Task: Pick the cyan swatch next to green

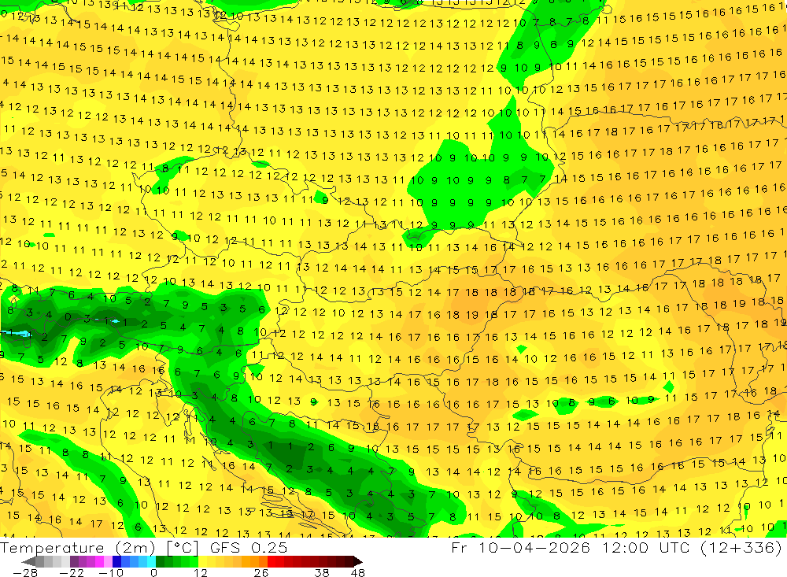Action: point(151,562)
